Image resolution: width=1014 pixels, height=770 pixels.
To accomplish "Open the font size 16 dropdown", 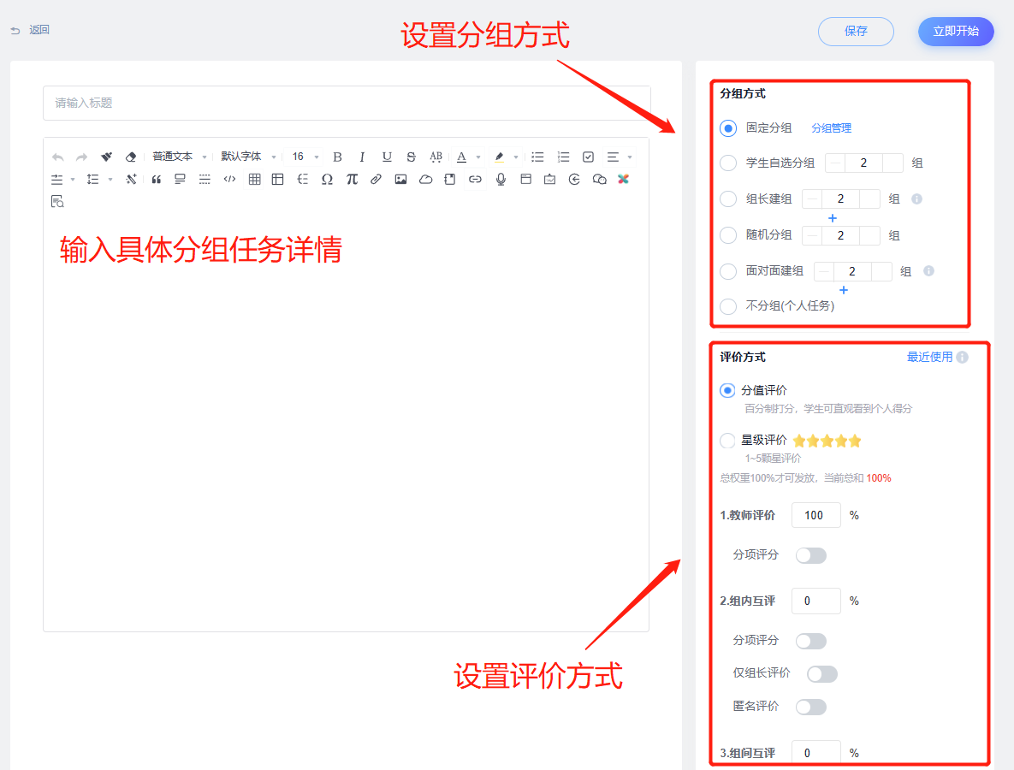I will click(305, 157).
